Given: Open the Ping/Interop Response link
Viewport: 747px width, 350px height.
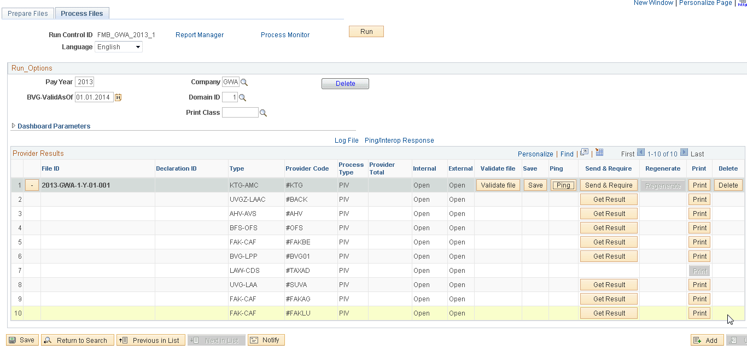Looking at the screenshot, I should (399, 141).
